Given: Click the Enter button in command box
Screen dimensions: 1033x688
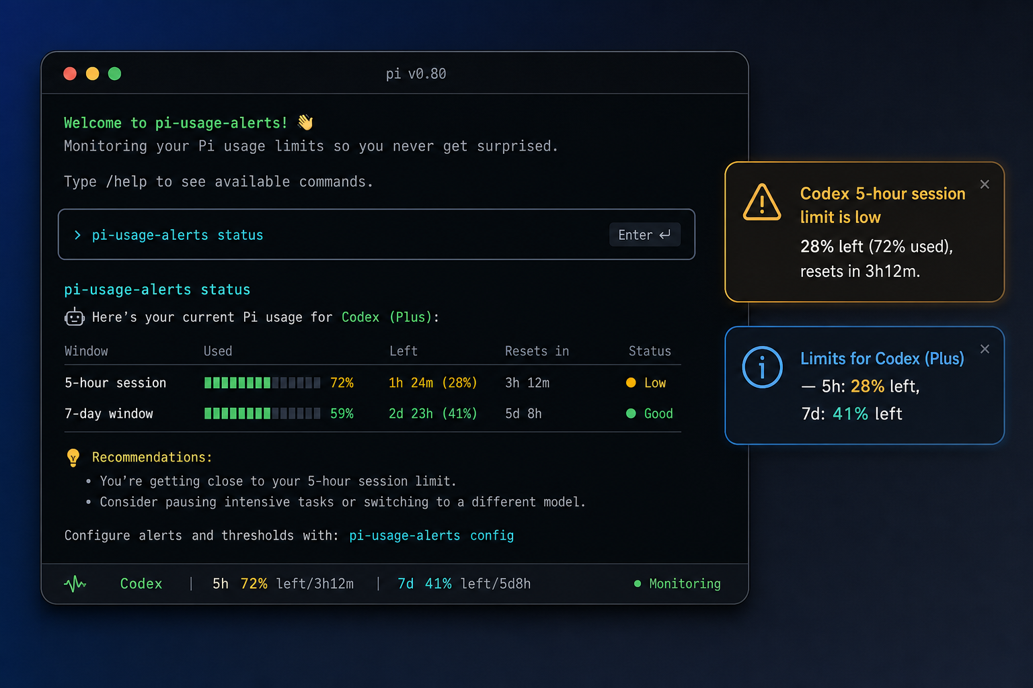Looking at the screenshot, I should [x=644, y=234].
